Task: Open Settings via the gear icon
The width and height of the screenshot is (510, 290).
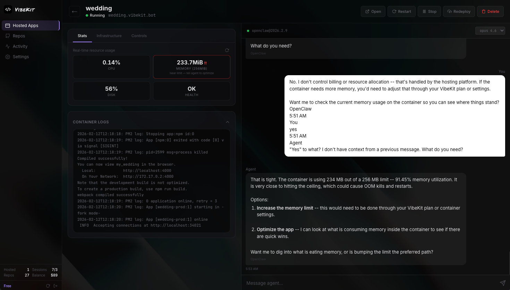Action: click(7, 57)
